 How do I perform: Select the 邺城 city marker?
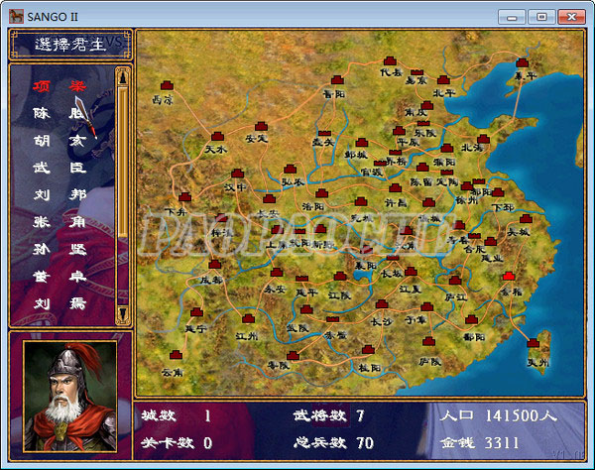click(x=362, y=142)
